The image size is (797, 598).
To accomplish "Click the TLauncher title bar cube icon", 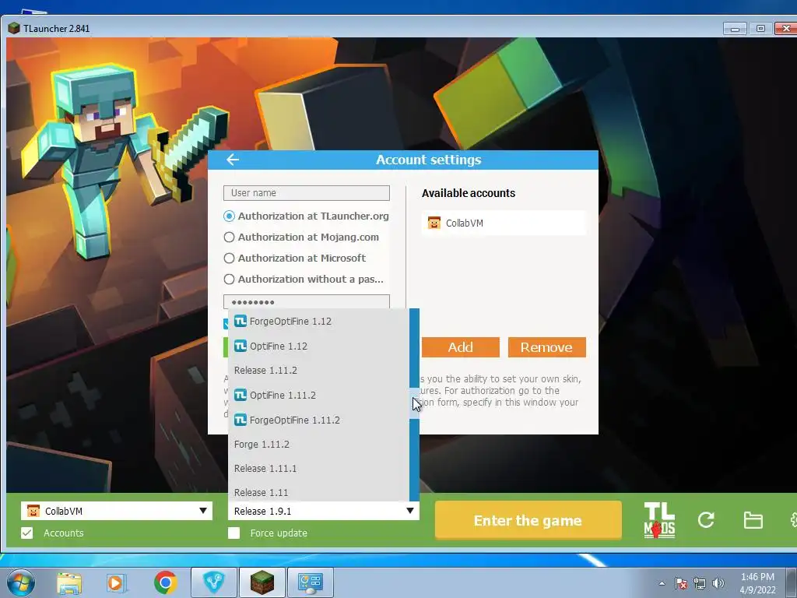I will (x=14, y=29).
